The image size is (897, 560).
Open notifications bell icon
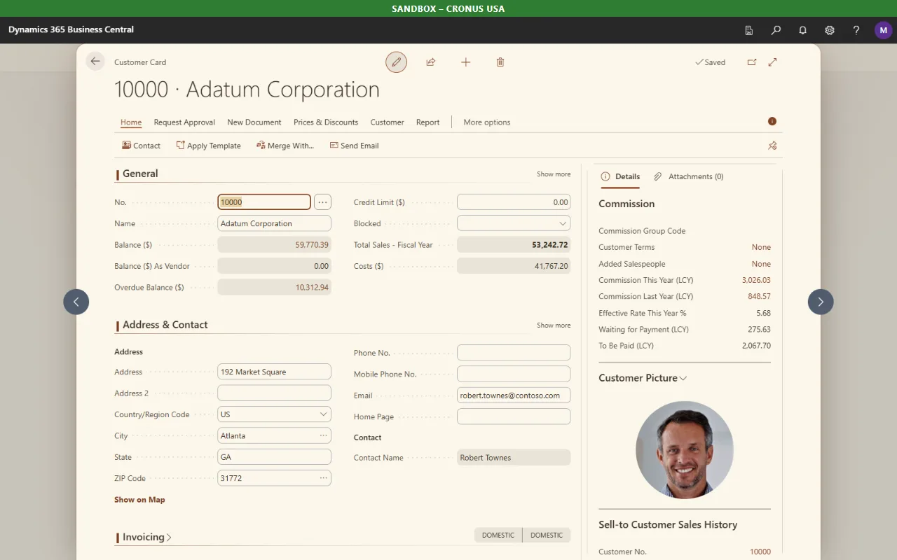coord(803,30)
